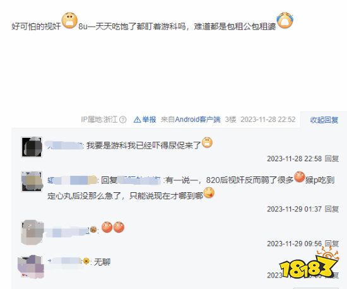Click the replied-to username after 回复
Image resolution: width=347 pixels, height=289 pixels.
click(x=139, y=180)
